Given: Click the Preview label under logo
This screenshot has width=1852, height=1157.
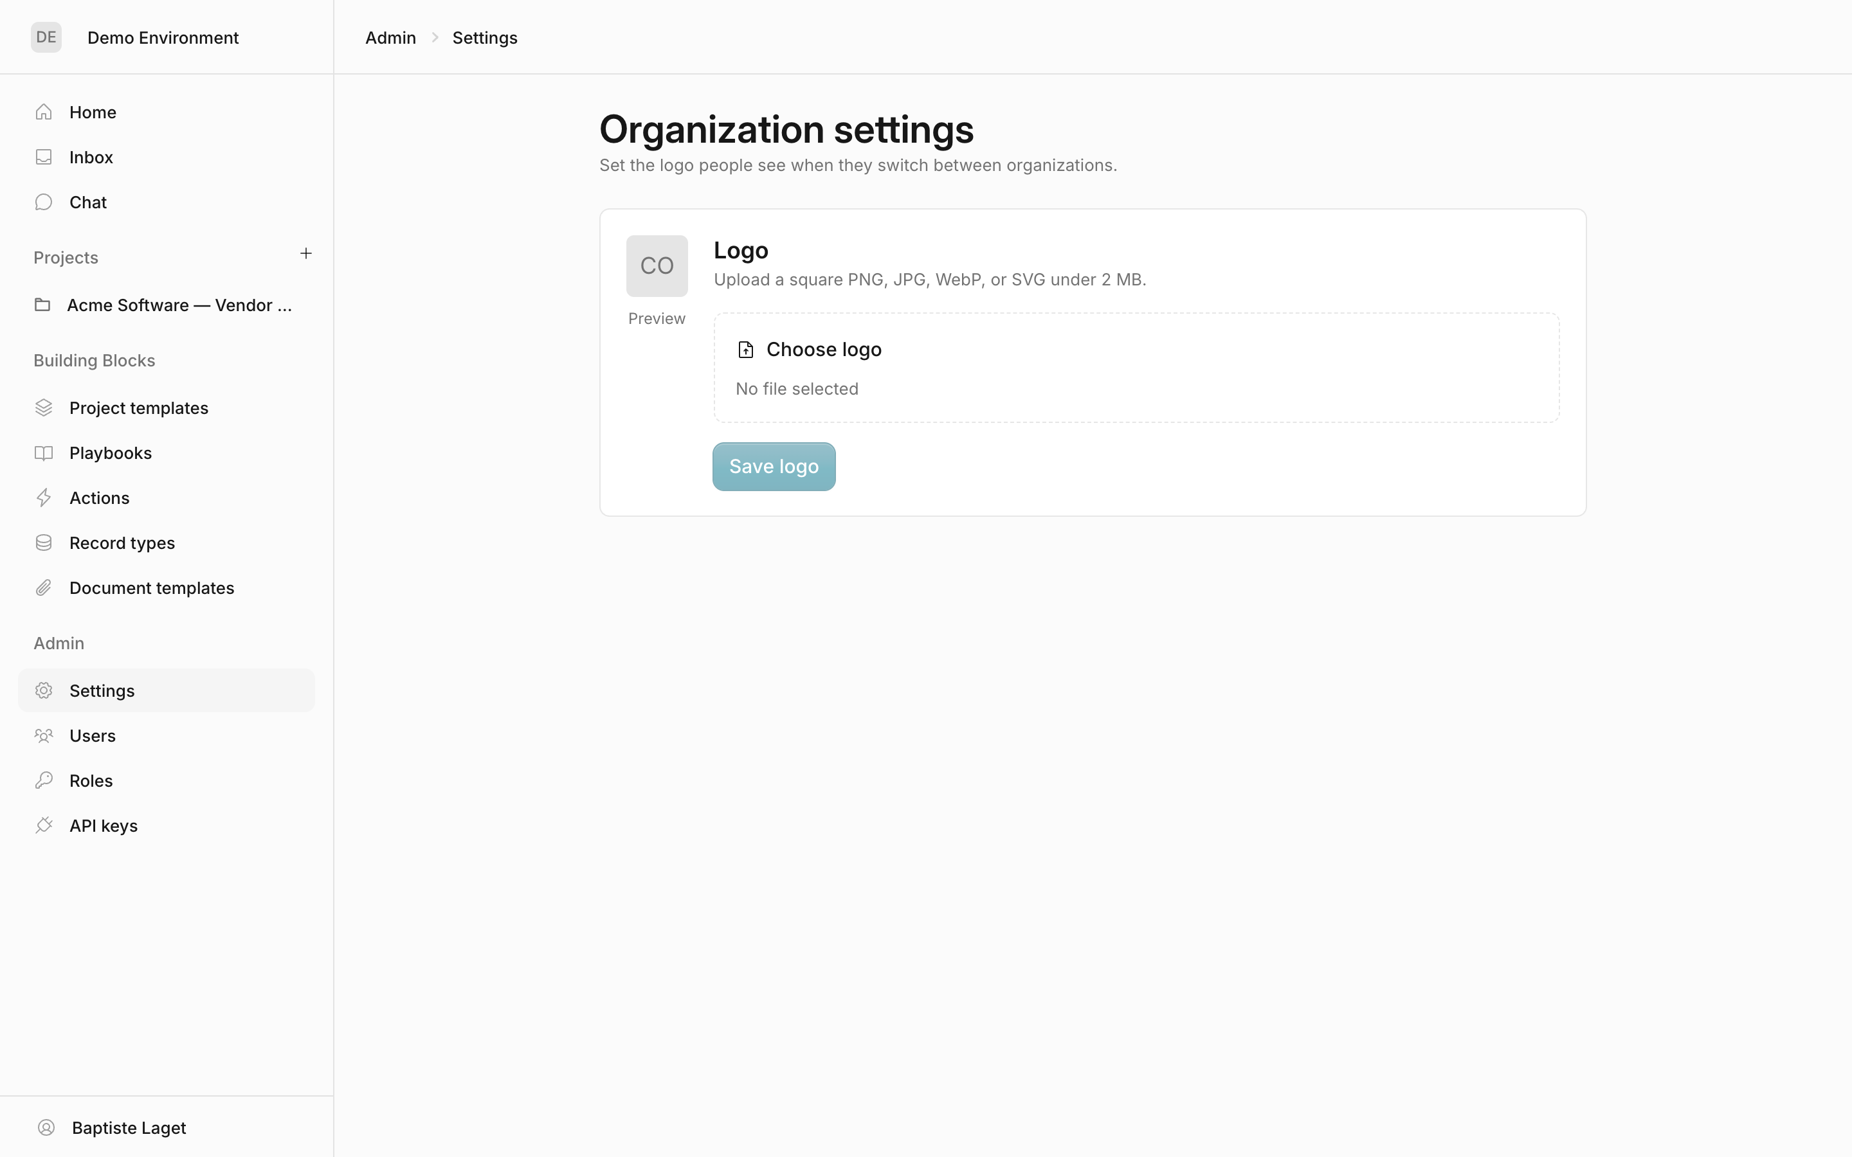Looking at the screenshot, I should tap(657, 318).
